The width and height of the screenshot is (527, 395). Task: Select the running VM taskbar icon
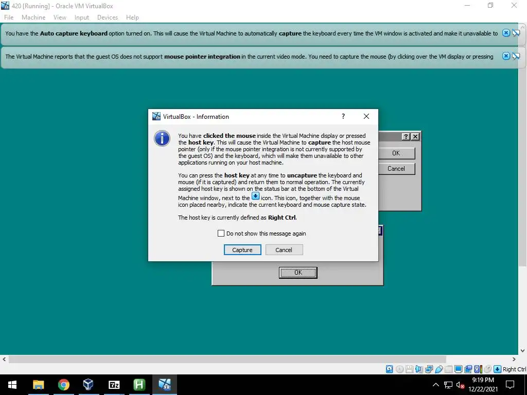tap(165, 385)
